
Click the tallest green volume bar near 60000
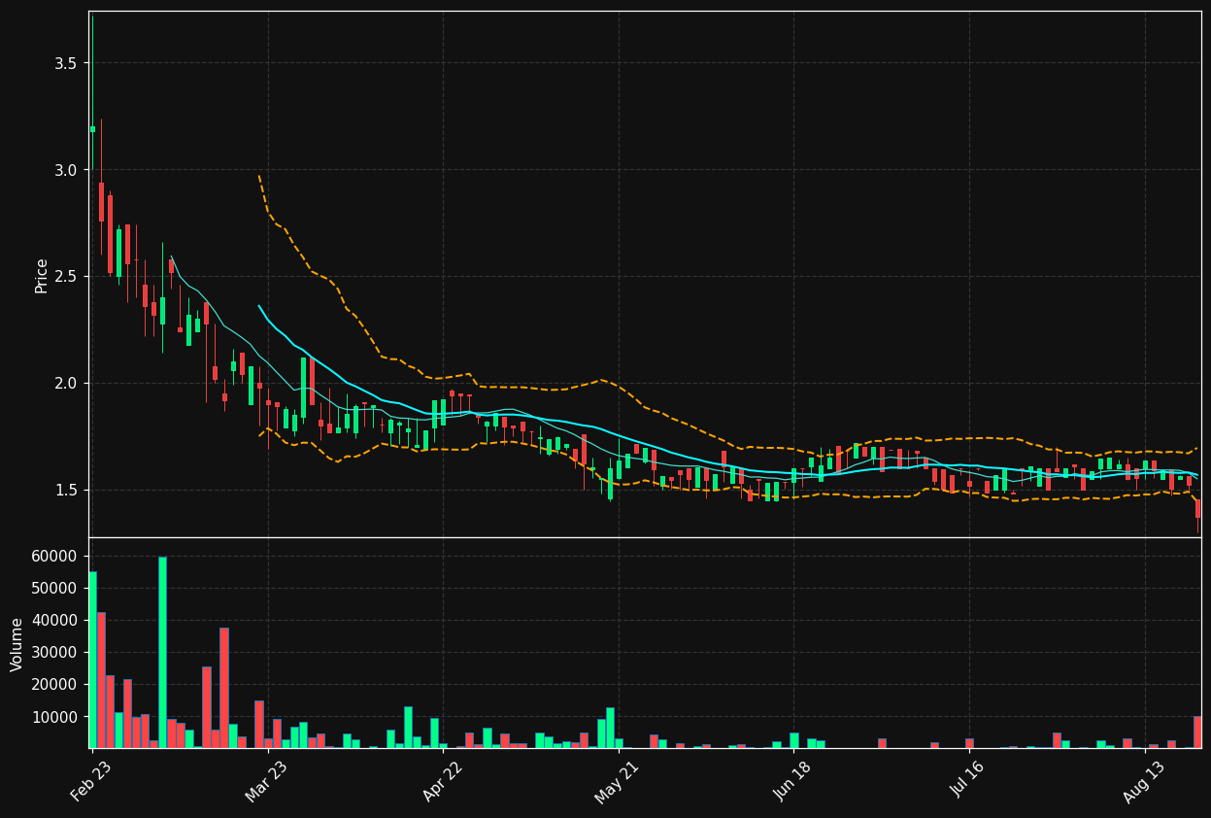point(162,652)
